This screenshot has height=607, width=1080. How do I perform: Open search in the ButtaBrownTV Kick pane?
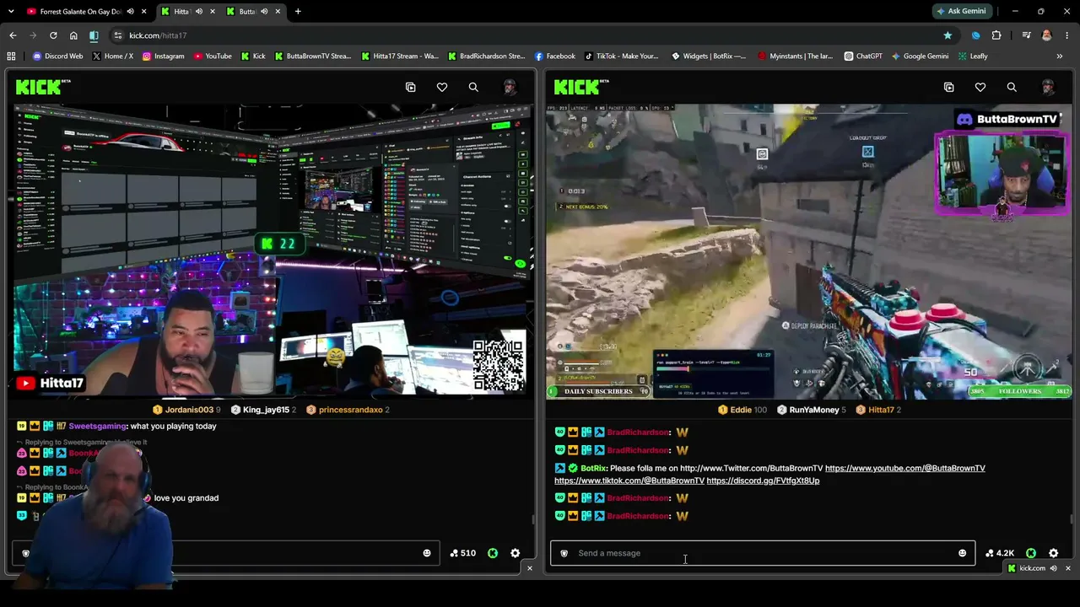(x=1012, y=87)
